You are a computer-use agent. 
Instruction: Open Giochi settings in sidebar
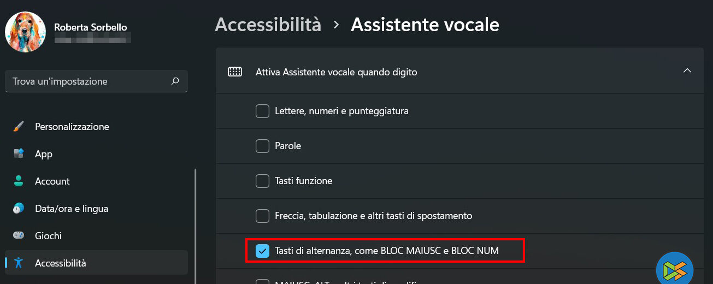click(48, 236)
